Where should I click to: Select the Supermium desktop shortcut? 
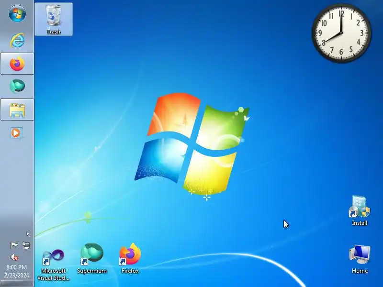(x=92, y=258)
